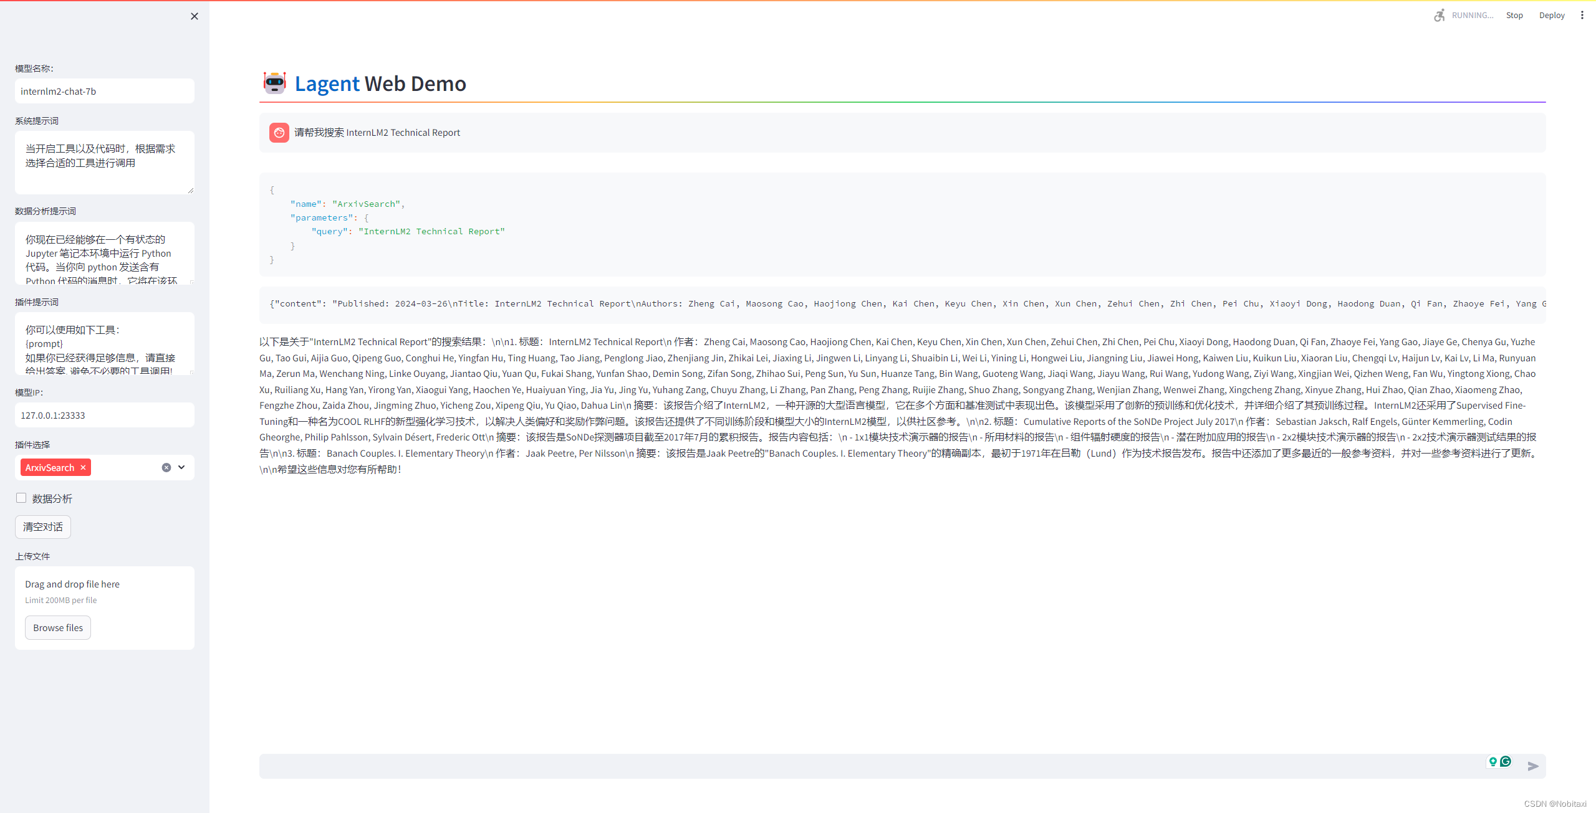Click the 插件提示词 text area

(104, 343)
